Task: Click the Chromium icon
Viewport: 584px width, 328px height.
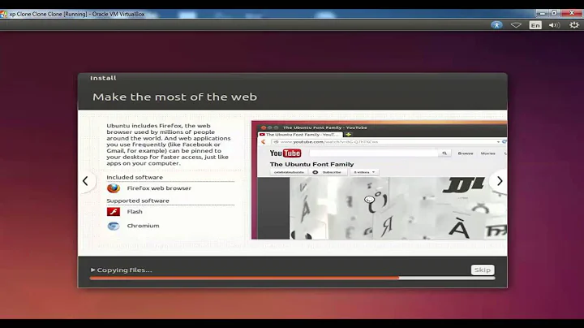Action: coord(114,226)
